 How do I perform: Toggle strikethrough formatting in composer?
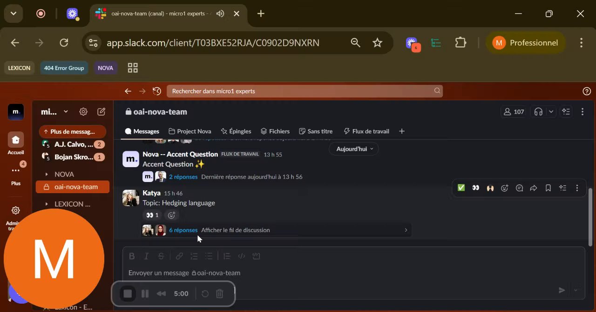(161, 256)
